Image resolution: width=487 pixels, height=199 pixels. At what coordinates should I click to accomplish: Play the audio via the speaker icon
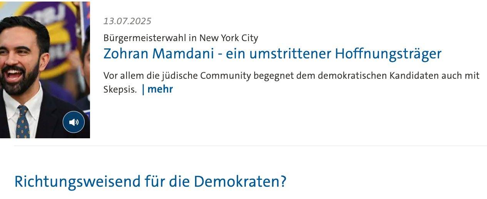[x=73, y=122]
